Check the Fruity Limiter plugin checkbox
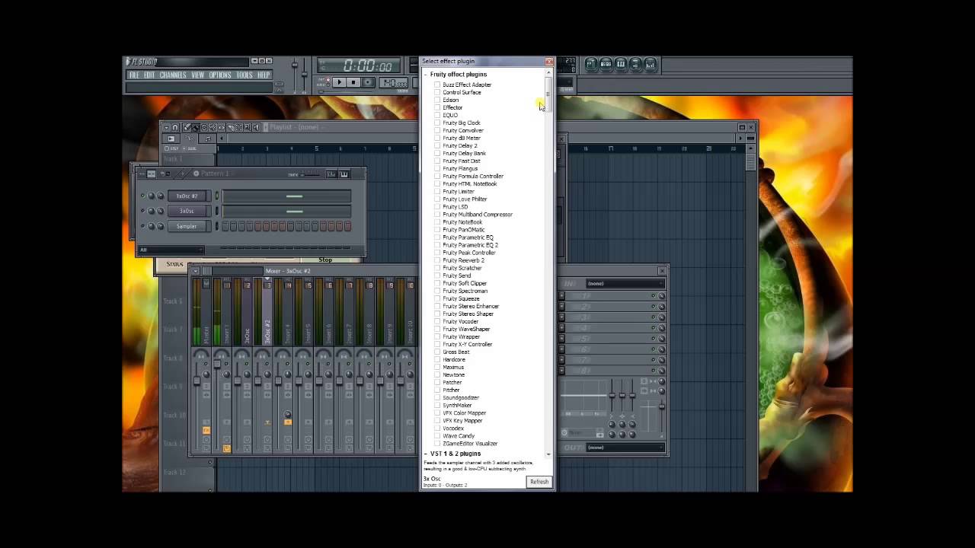This screenshot has height=548, width=975. 437,191
